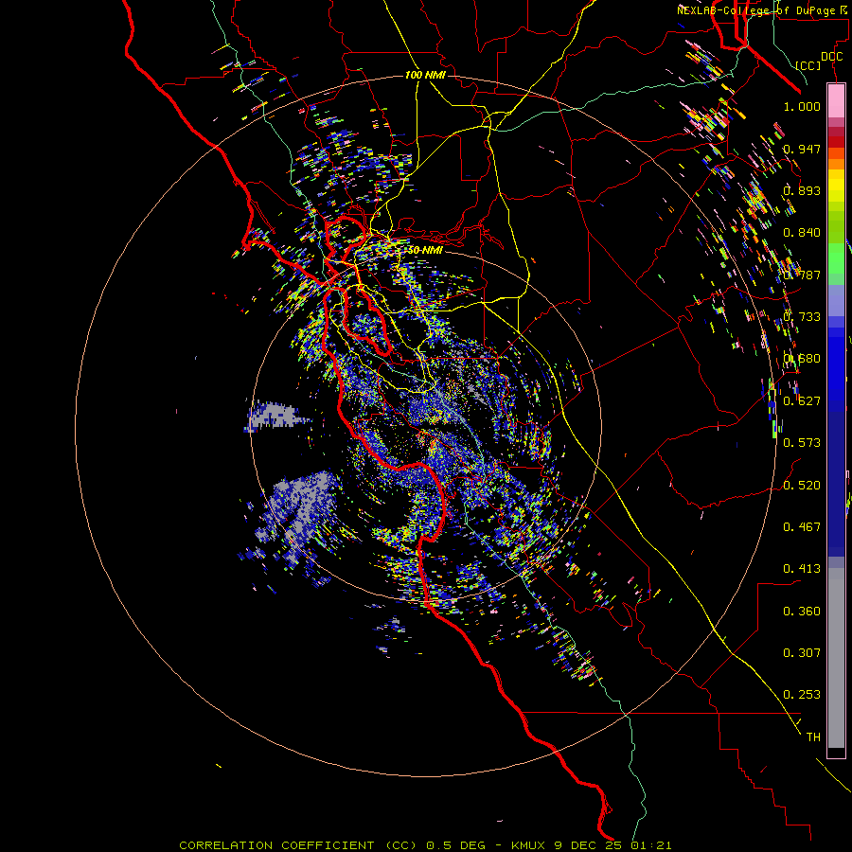This screenshot has width=852, height=852.
Task: Pick the pink color band beside 1.000
Action: coord(836,101)
